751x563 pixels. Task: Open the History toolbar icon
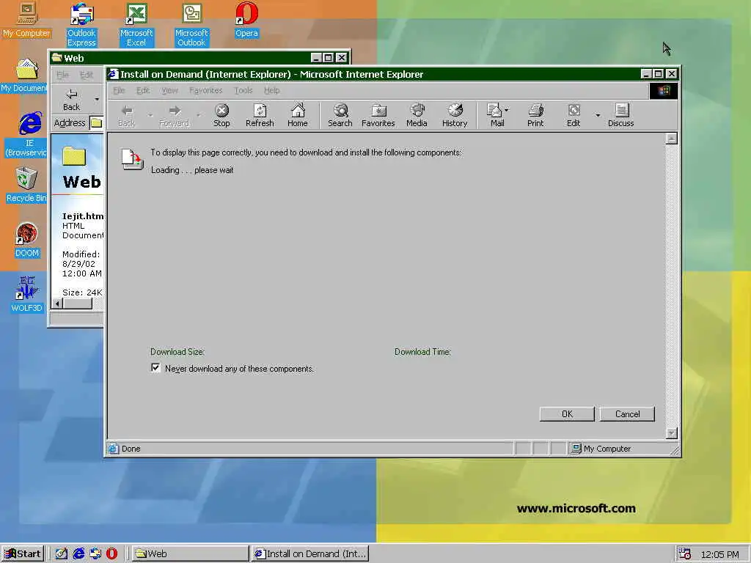click(x=455, y=115)
